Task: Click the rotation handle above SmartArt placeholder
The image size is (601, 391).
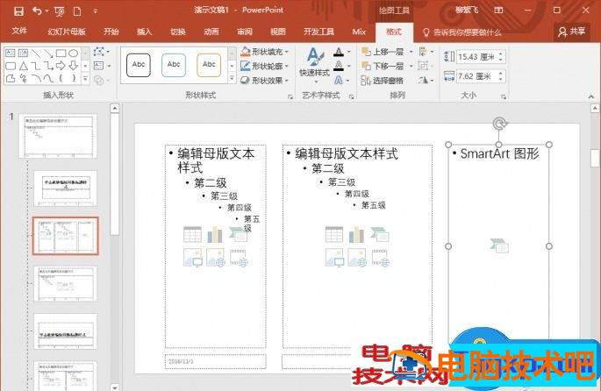Action: tap(499, 124)
